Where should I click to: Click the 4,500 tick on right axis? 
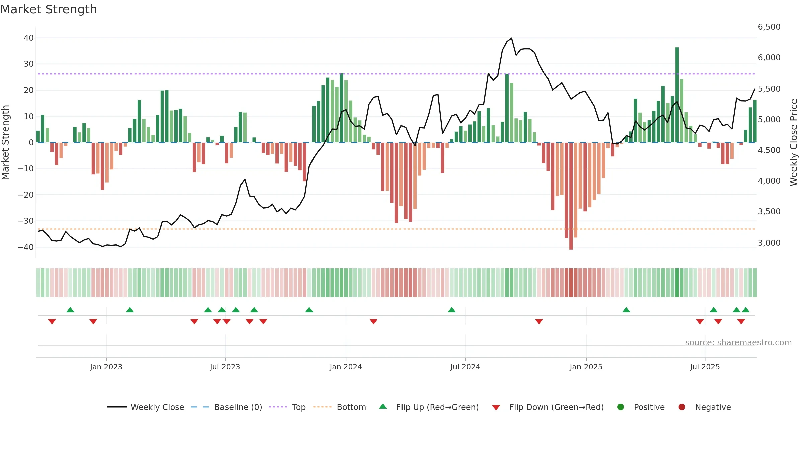point(769,150)
